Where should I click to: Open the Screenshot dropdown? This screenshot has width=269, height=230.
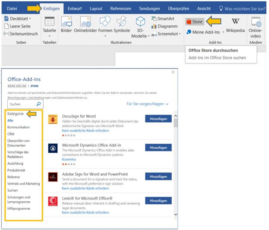pyautogui.click(x=166, y=34)
